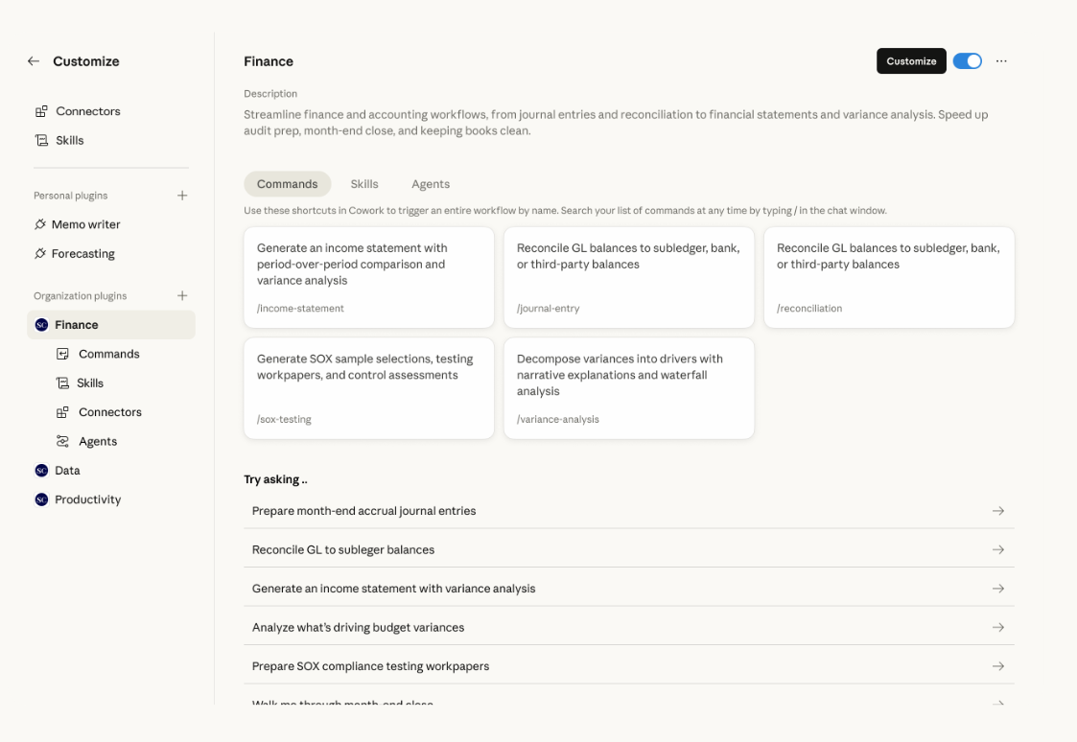The width and height of the screenshot is (1077, 742).
Task: Add a new organization plugin
Action: click(182, 296)
